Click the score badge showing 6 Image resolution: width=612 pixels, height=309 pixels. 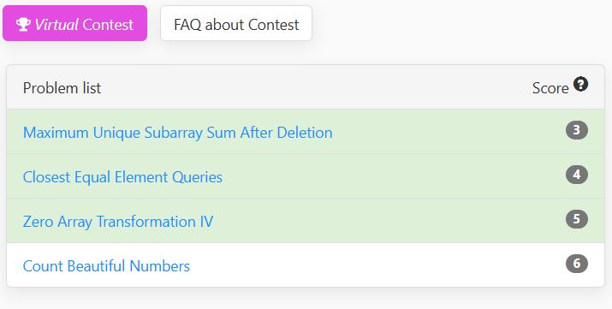(577, 264)
